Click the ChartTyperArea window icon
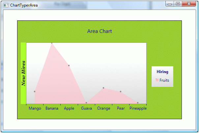 coord(6,5)
